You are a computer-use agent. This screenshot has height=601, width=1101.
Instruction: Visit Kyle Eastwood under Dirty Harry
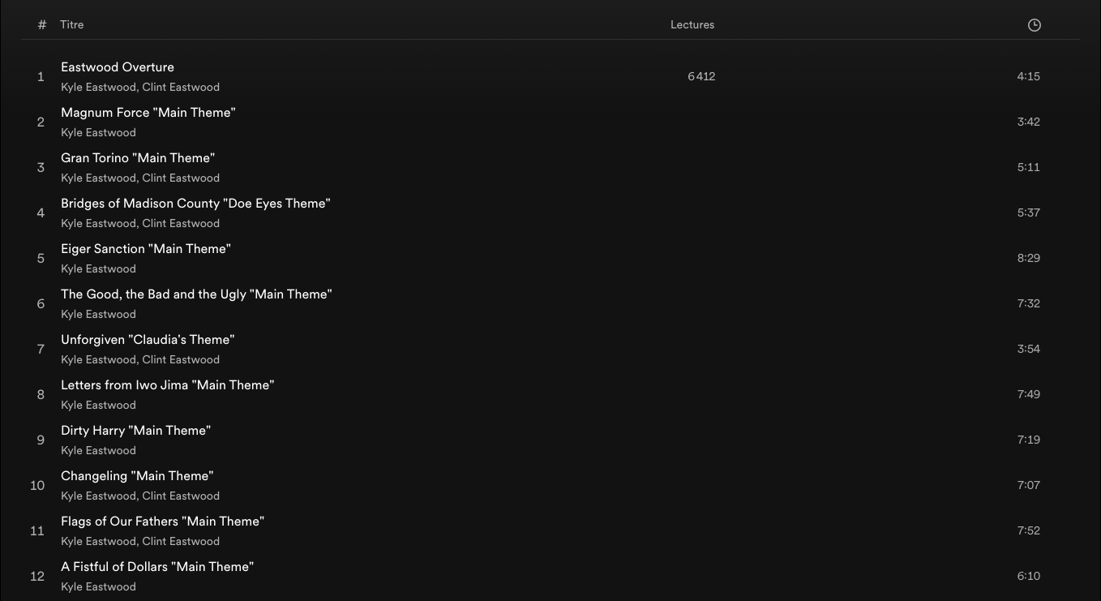98,450
